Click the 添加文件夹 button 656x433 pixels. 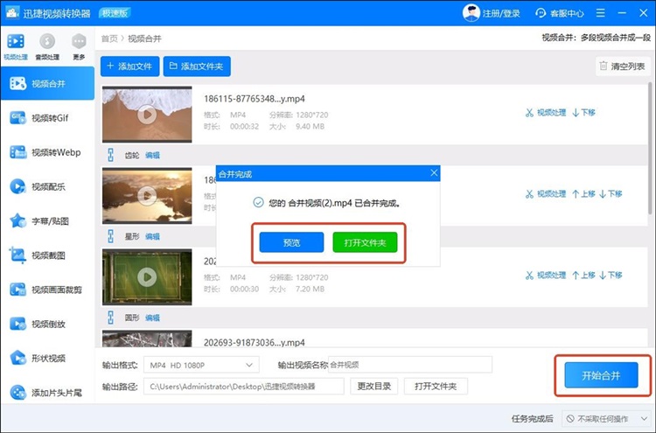point(197,66)
